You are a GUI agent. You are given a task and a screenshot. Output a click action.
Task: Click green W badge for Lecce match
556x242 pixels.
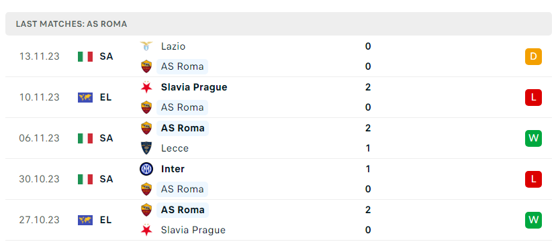(533, 138)
